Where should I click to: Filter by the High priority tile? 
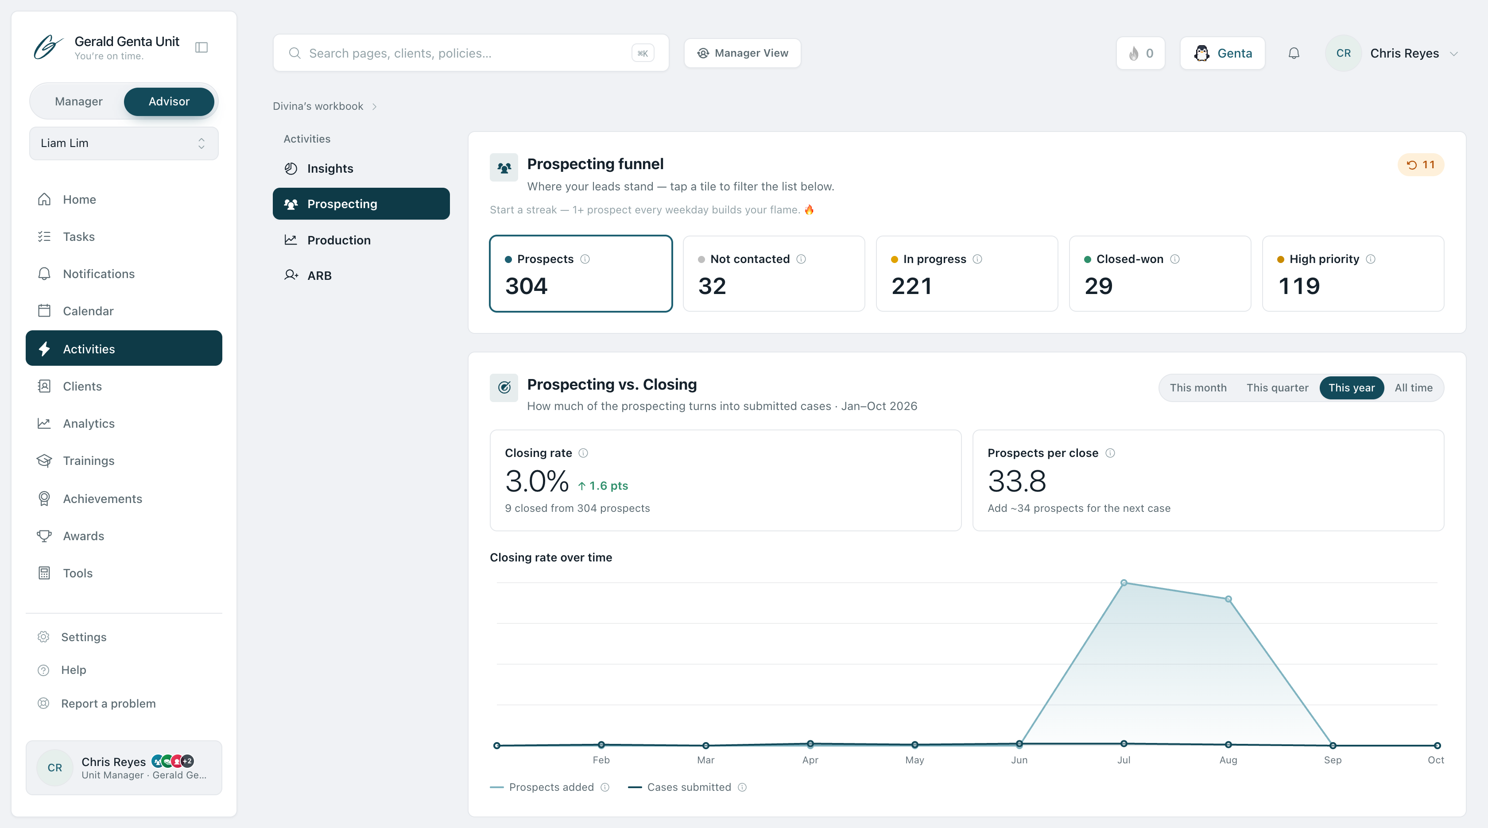[1353, 274]
